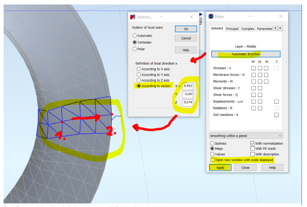Enable With FE mesh option
The width and height of the screenshot is (307, 207).
tap(253, 148)
